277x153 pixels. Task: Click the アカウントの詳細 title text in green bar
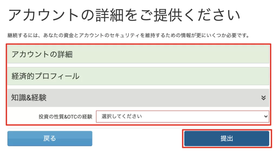(x=42, y=54)
